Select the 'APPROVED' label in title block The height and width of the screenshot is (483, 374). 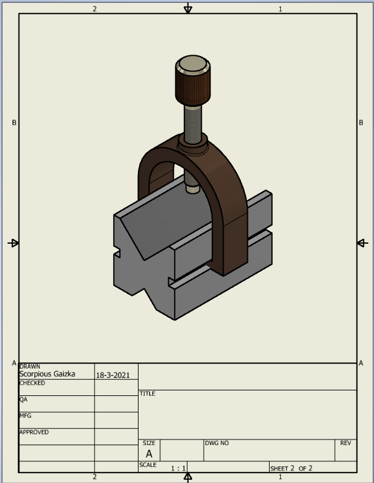(x=34, y=432)
